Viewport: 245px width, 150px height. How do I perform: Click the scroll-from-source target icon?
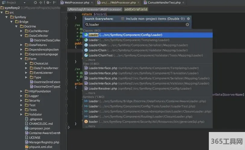(x=36, y=3)
